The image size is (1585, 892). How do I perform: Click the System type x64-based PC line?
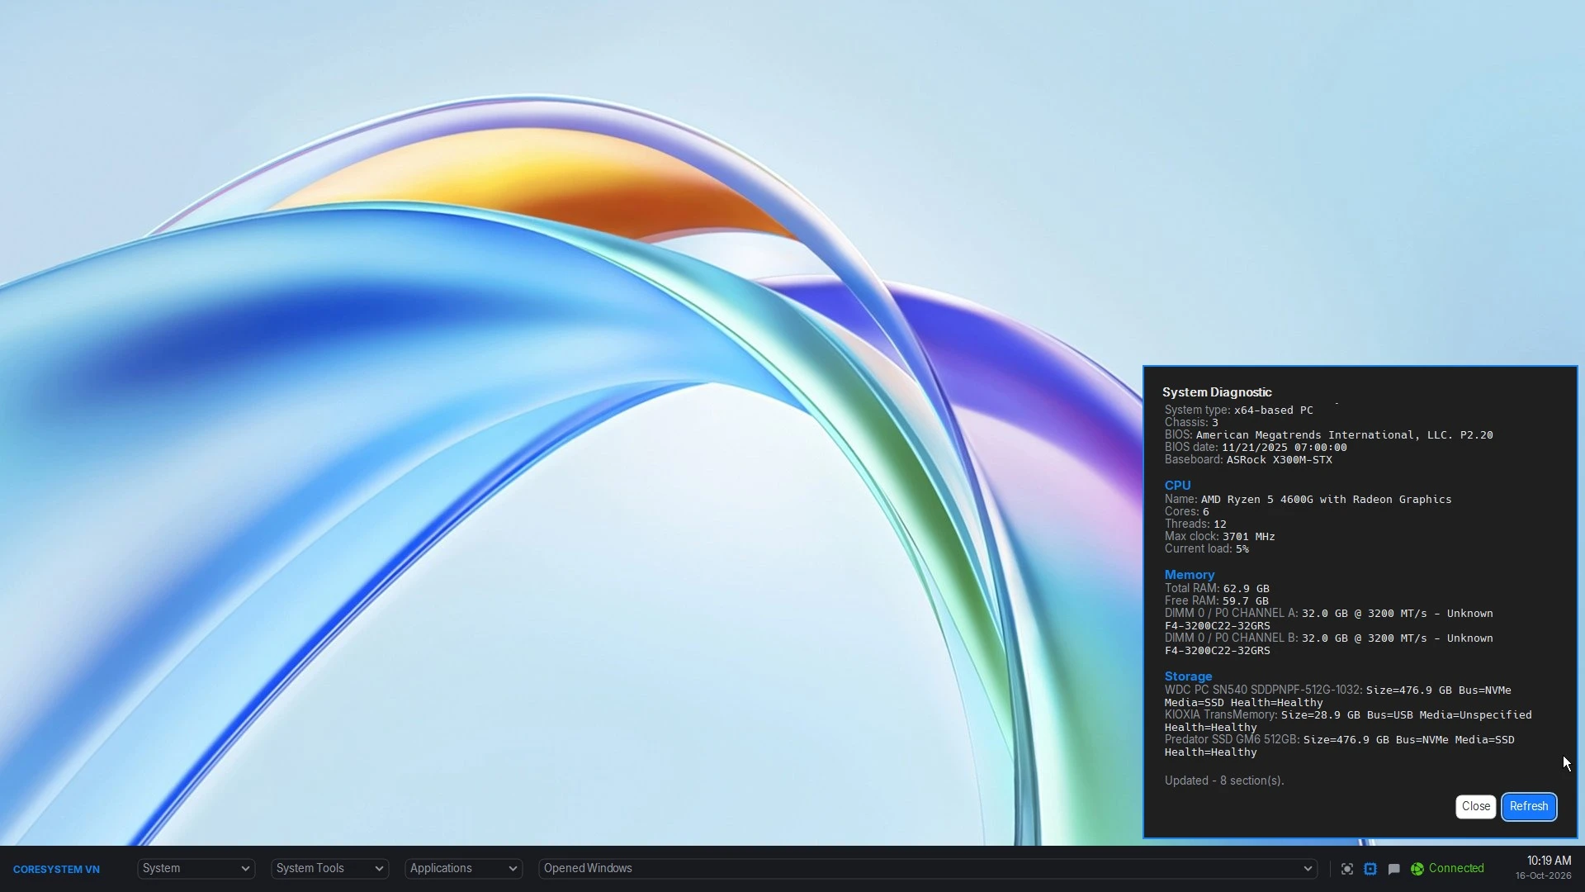point(1238,410)
